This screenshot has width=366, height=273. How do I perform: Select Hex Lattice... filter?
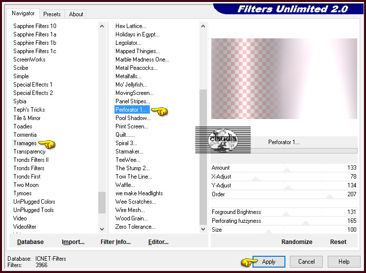tap(131, 26)
